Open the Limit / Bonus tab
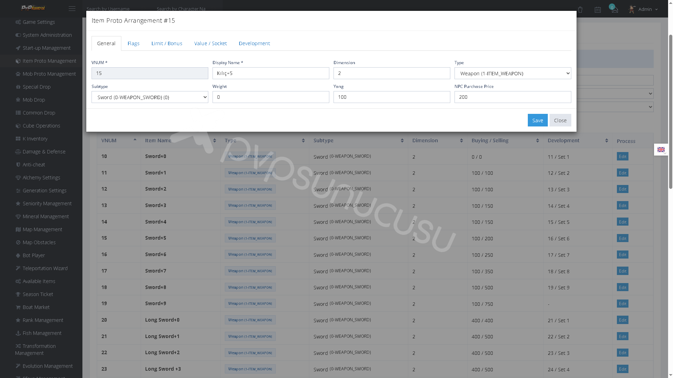Viewport: 673px width, 378px height. [167, 43]
